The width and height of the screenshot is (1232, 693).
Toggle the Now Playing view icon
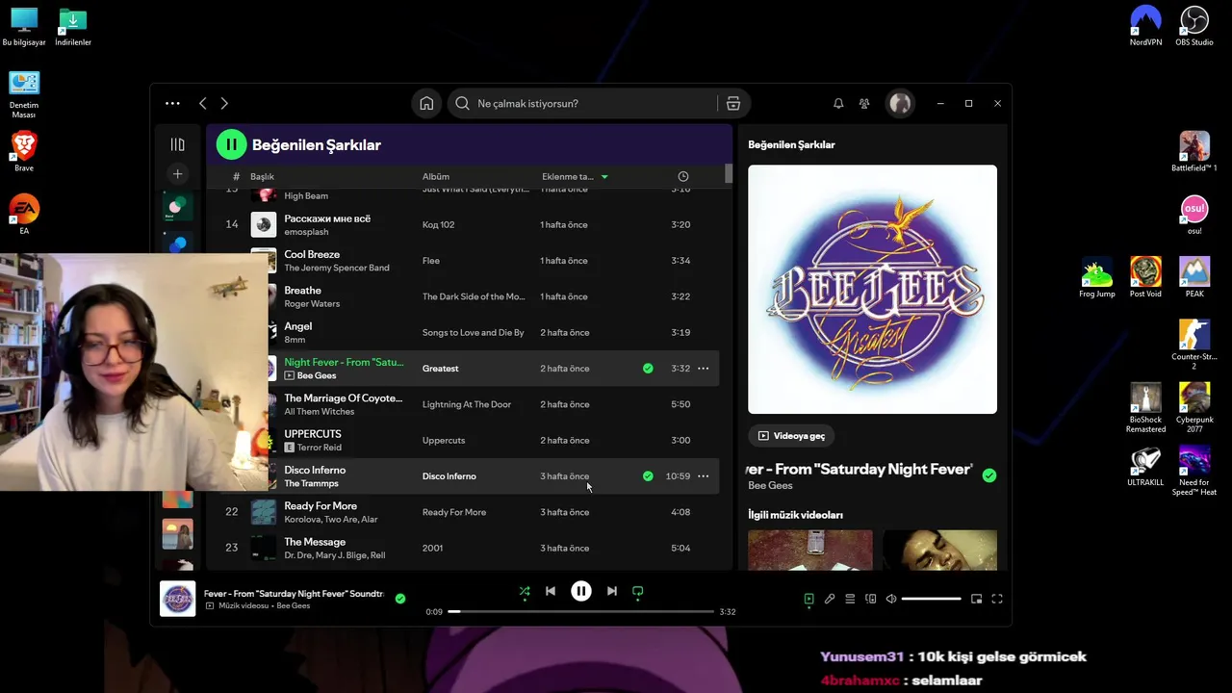(809, 599)
